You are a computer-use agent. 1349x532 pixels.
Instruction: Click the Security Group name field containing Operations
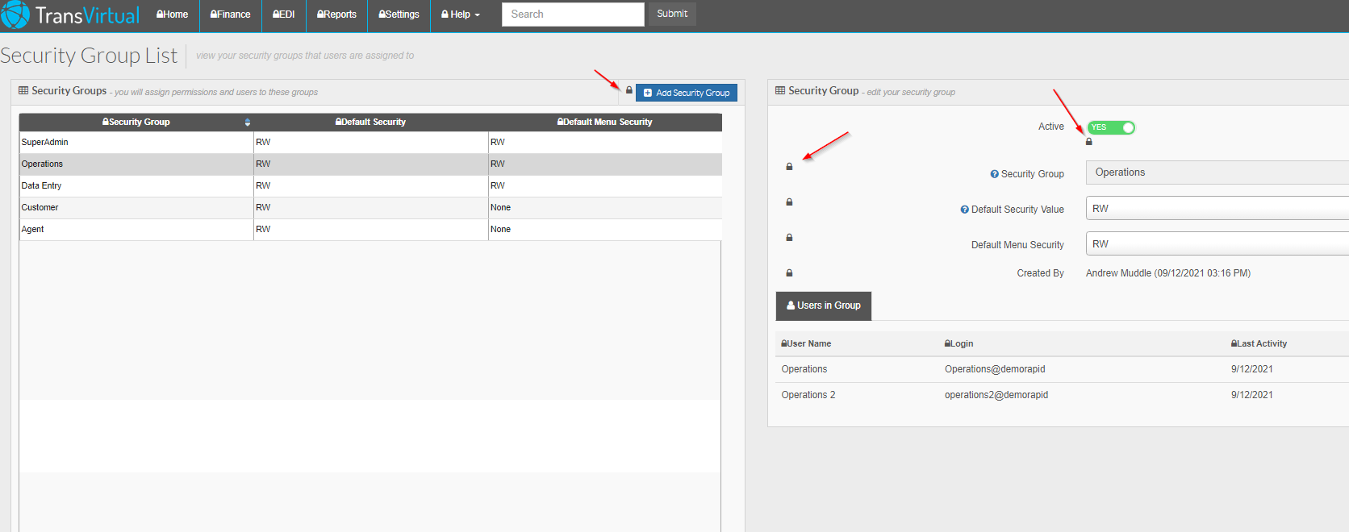(1217, 172)
